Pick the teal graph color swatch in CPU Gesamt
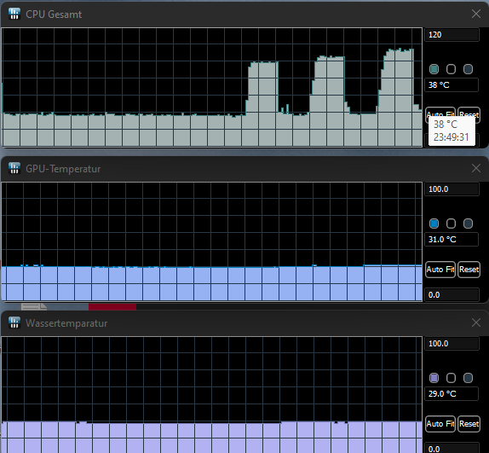 tap(434, 69)
